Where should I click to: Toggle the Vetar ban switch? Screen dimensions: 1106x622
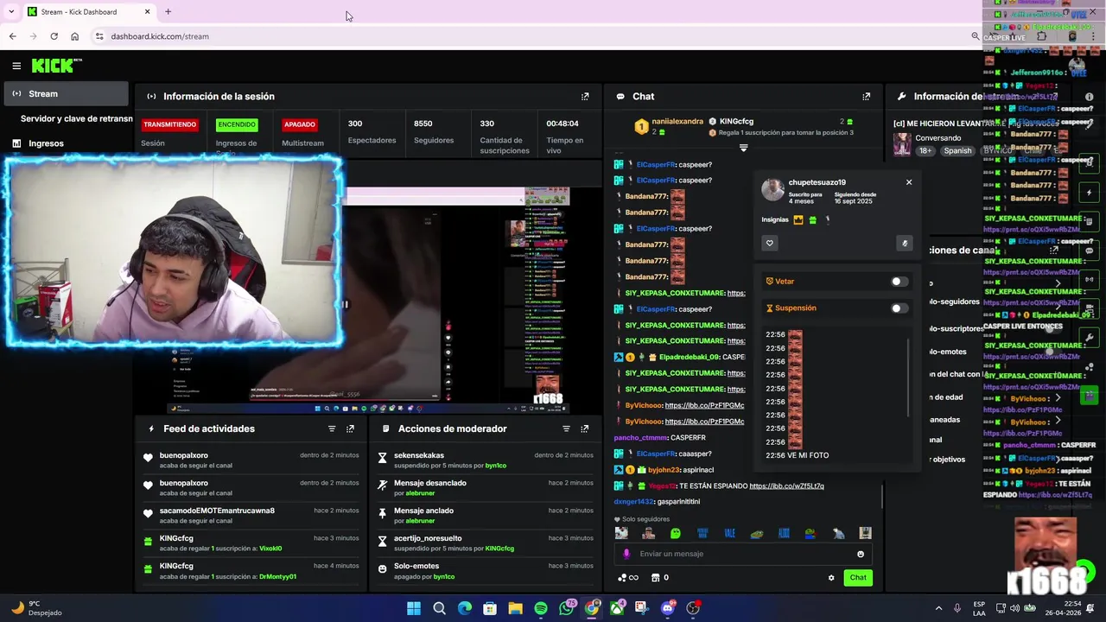tap(899, 282)
